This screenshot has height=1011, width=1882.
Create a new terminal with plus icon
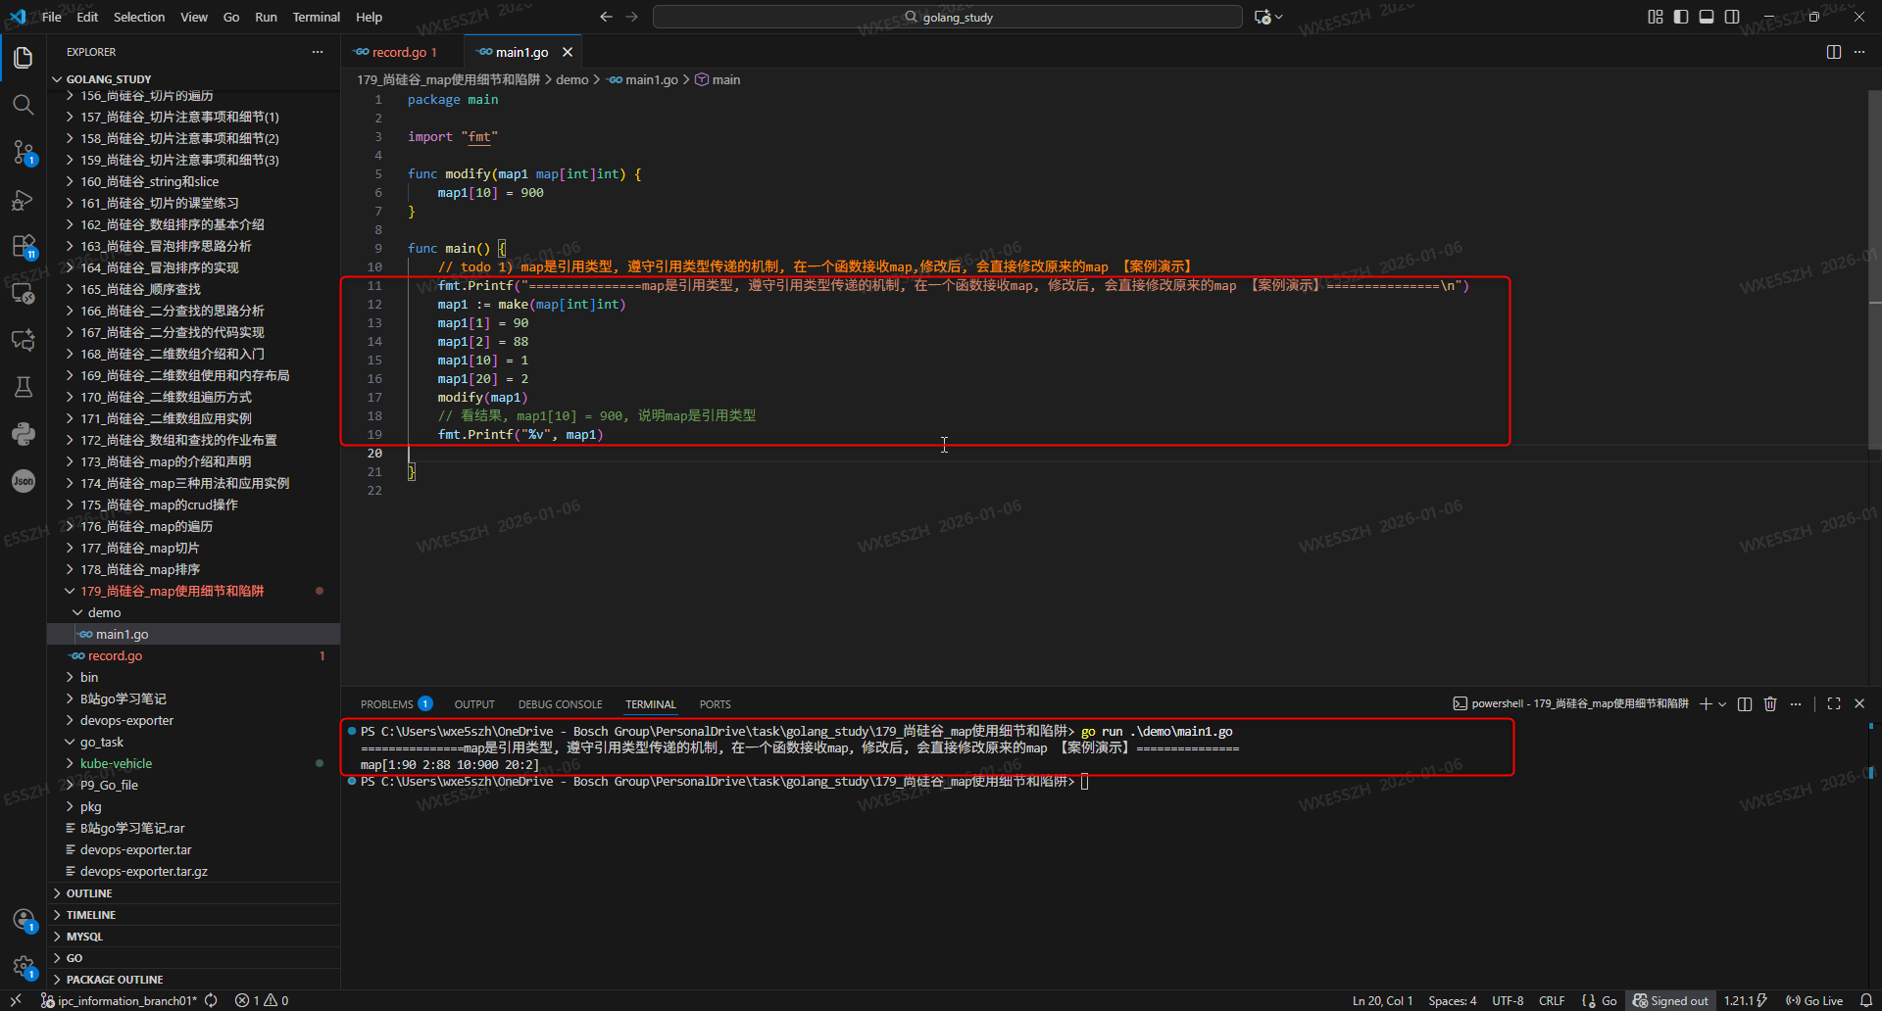[x=1706, y=704]
